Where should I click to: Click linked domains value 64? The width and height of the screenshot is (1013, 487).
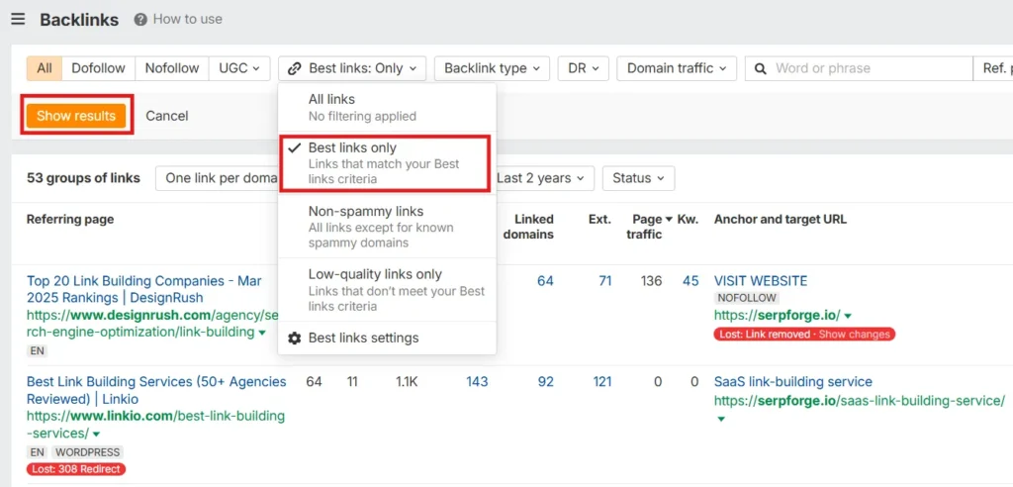click(545, 281)
